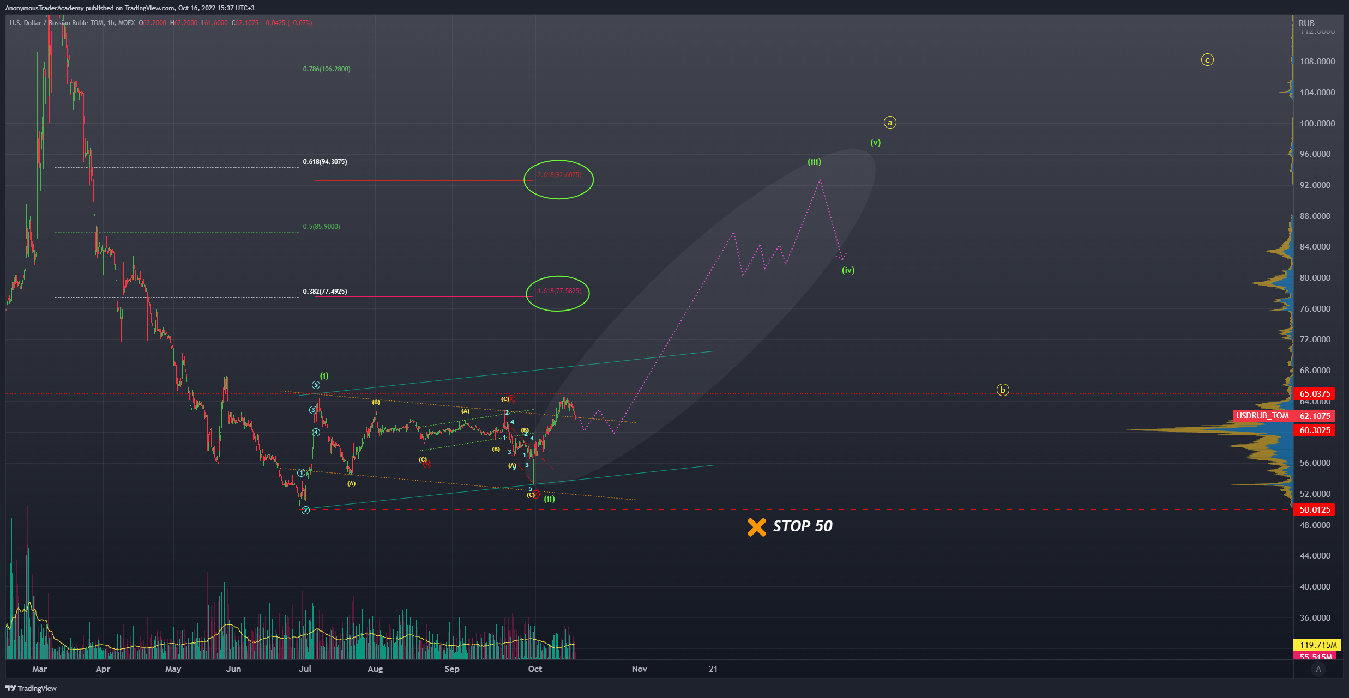This screenshot has width=1349, height=698.
Task: Select the circled 1 wave marker
Action: point(301,472)
